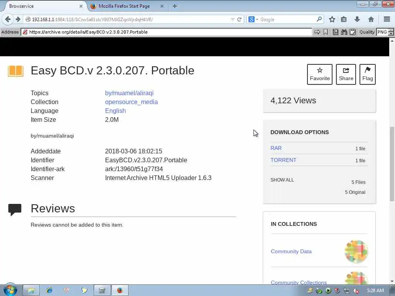The image size is (395, 296).
Task: Open the Community Collections link
Action: pyautogui.click(x=299, y=283)
